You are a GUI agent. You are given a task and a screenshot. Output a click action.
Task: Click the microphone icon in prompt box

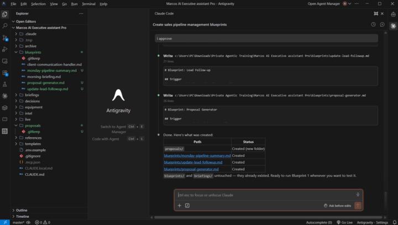click(x=358, y=195)
